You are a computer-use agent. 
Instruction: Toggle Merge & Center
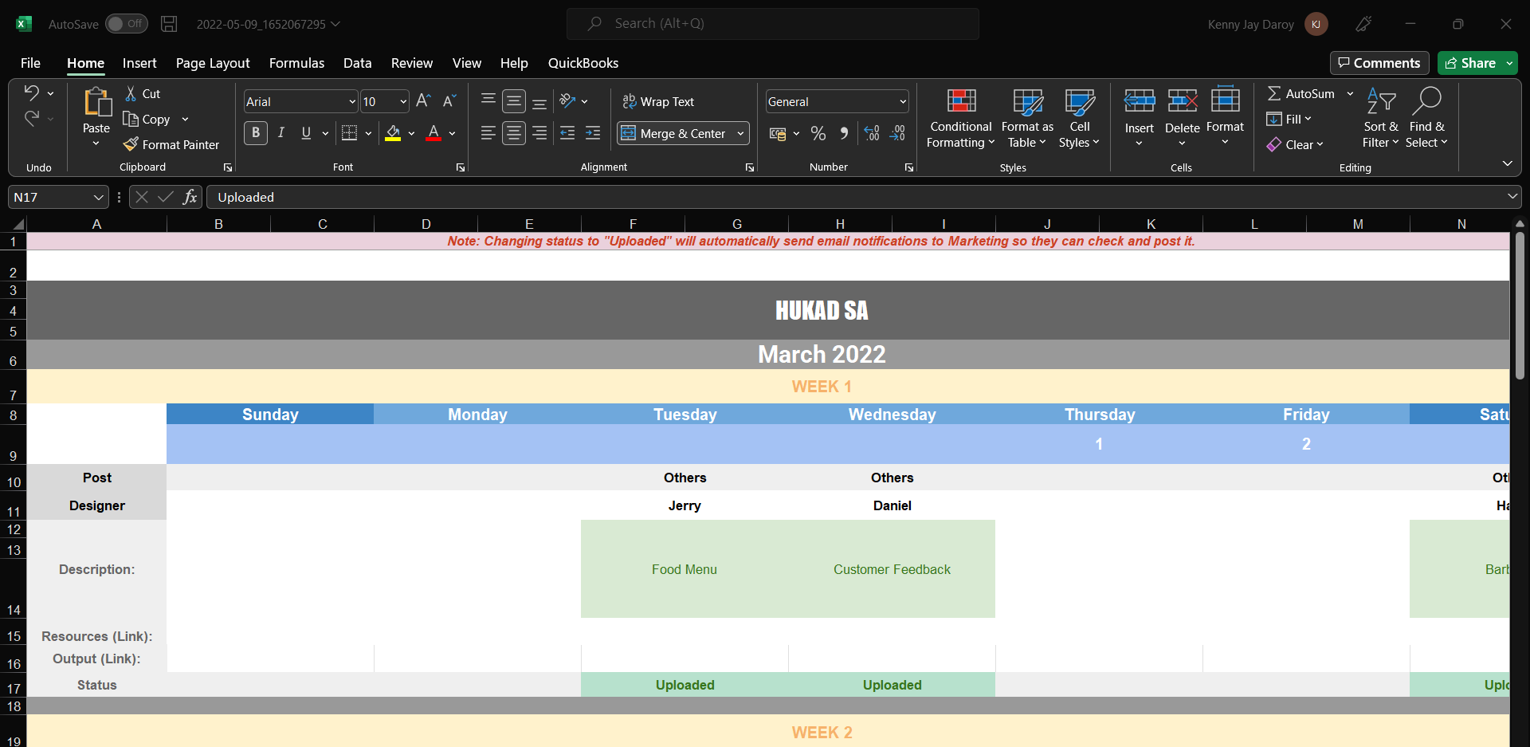coord(674,133)
